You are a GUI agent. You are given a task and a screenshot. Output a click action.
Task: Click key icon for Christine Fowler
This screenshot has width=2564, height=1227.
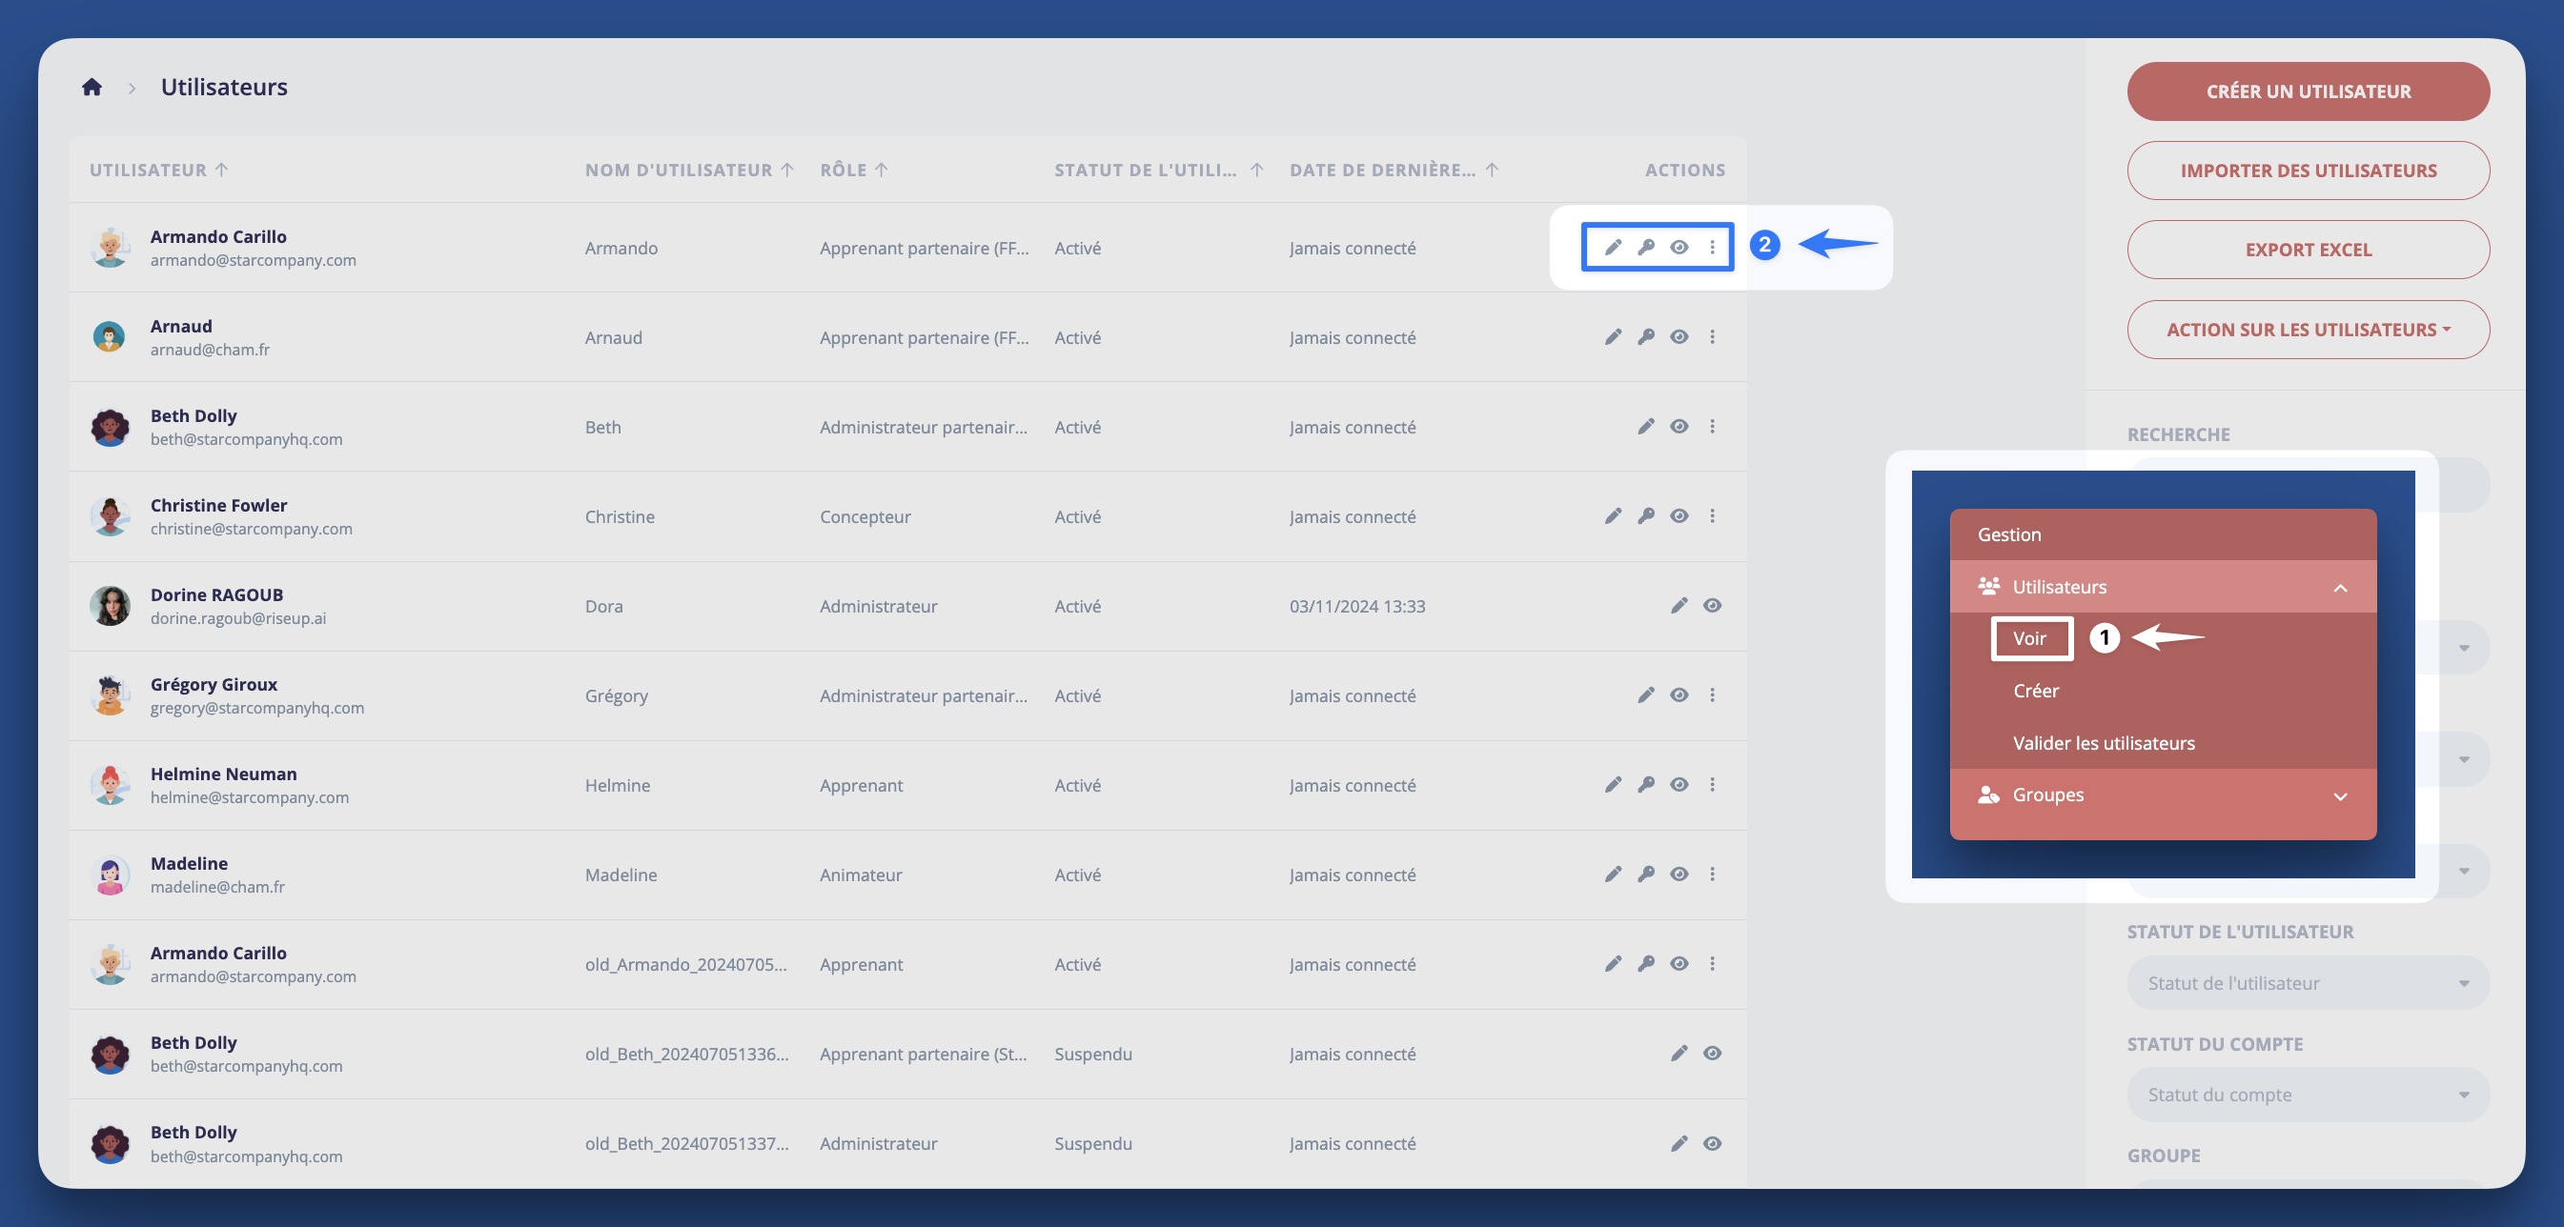[x=1645, y=516]
